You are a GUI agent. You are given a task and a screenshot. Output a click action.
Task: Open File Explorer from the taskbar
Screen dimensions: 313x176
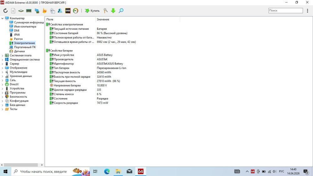[118, 171]
